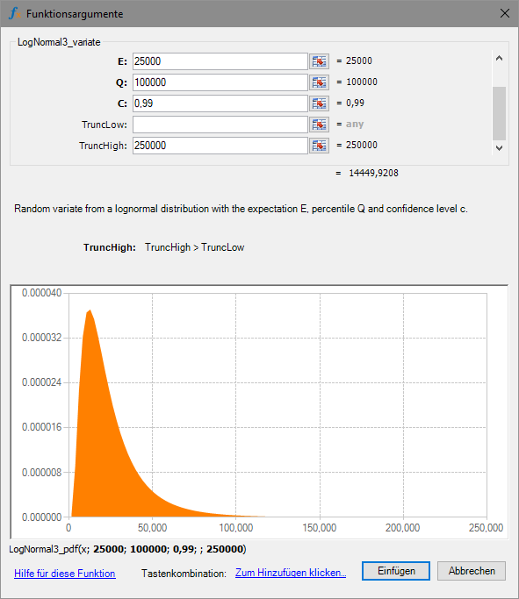This screenshot has width=519, height=599.
Task: Click the y-axis label 0.000040
Action: (41, 293)
